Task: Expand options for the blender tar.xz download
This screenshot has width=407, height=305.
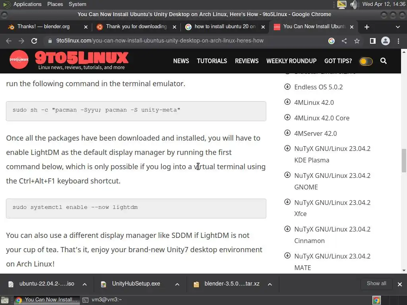Action: (x=270, y=284)
